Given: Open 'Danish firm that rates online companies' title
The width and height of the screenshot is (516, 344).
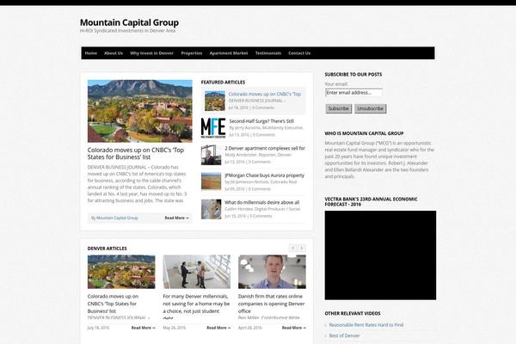Looking at the screenshot, I should (271, 304).
